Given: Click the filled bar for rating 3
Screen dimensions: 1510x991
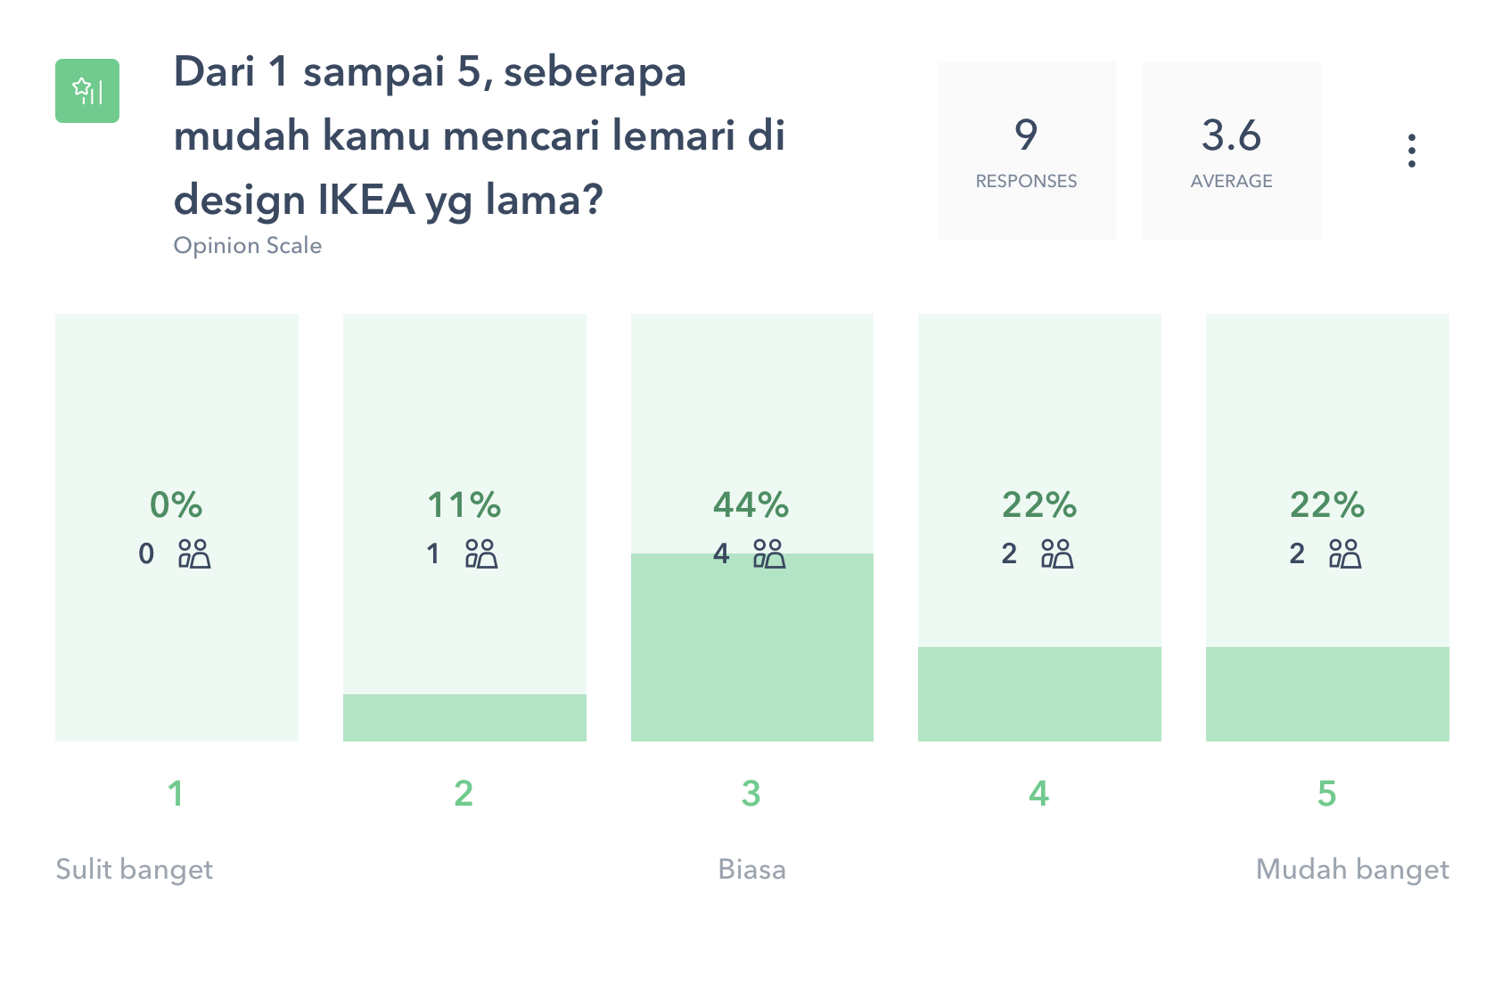Looking at the screenshot, I should pyautogui.click(x=752, y=647).
